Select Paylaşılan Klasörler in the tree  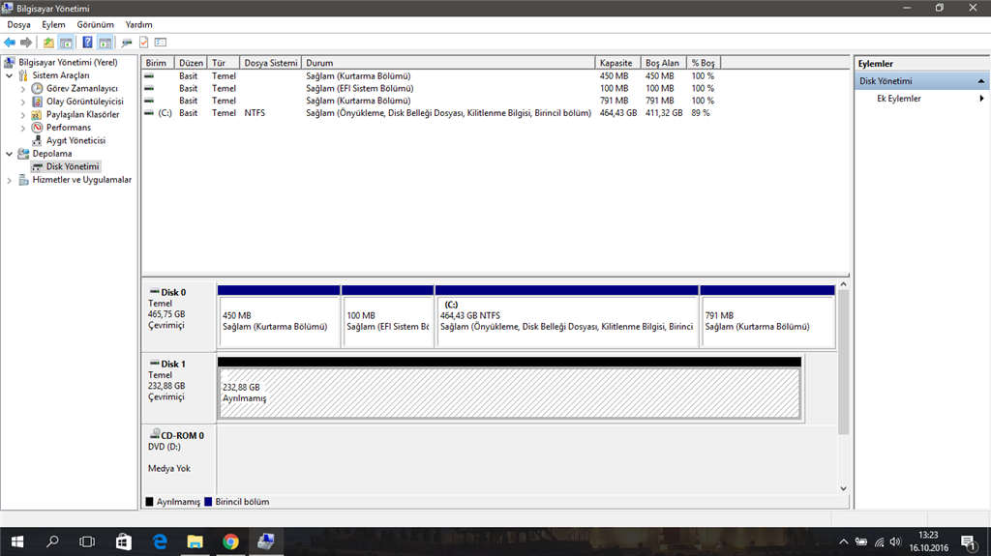point(83,114)
